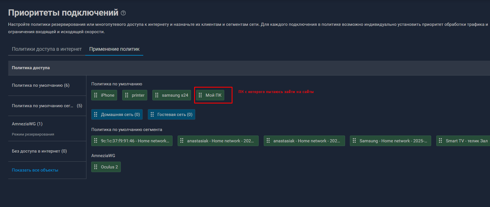Click the drag handle on Oculus 2
The height and width of the screenshot is (207, 490).
tap(96, 167)
